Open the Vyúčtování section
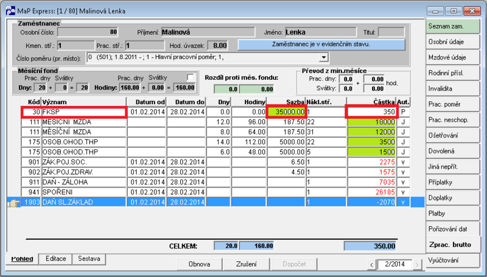This screenshot has height=277, width=487. [452, 260]
